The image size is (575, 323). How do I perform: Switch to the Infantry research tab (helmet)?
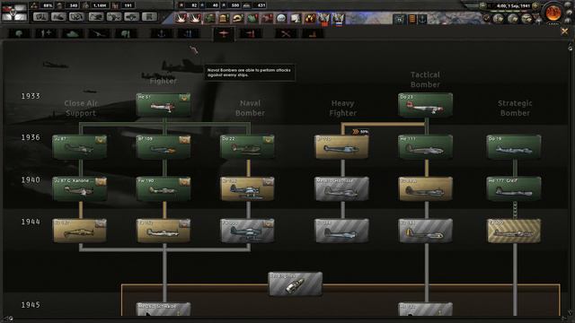(x=19, y=34)
